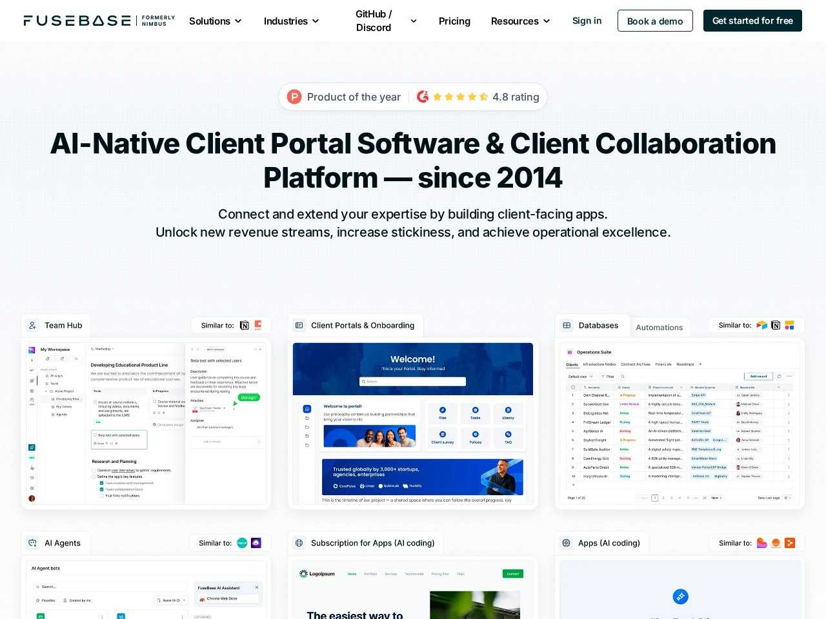826x619 pixels.
Task: Select the Apps (AI coding) tab
Action: pos(602,543)
